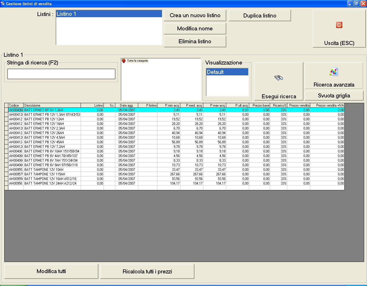Image resolution: width=367 pixels, height=286 pixels.
Task: Open 'Modifica nome' for the list
Action: point(195,29)
